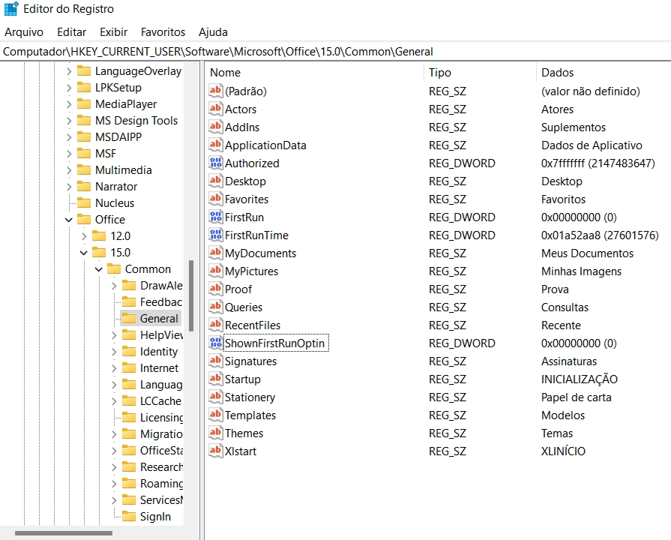Click the Registry Editor app icon in title bar
This screenshot has width=671, height=540.
(11, 8)
